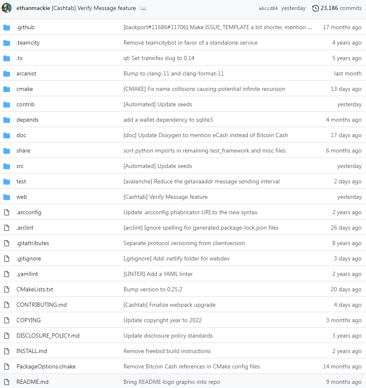
Task: Click ethanmackie's avatar image
Action: point(7,8)
